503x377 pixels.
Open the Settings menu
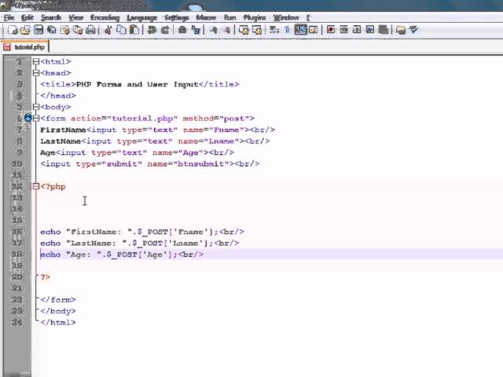click(177, 17)
